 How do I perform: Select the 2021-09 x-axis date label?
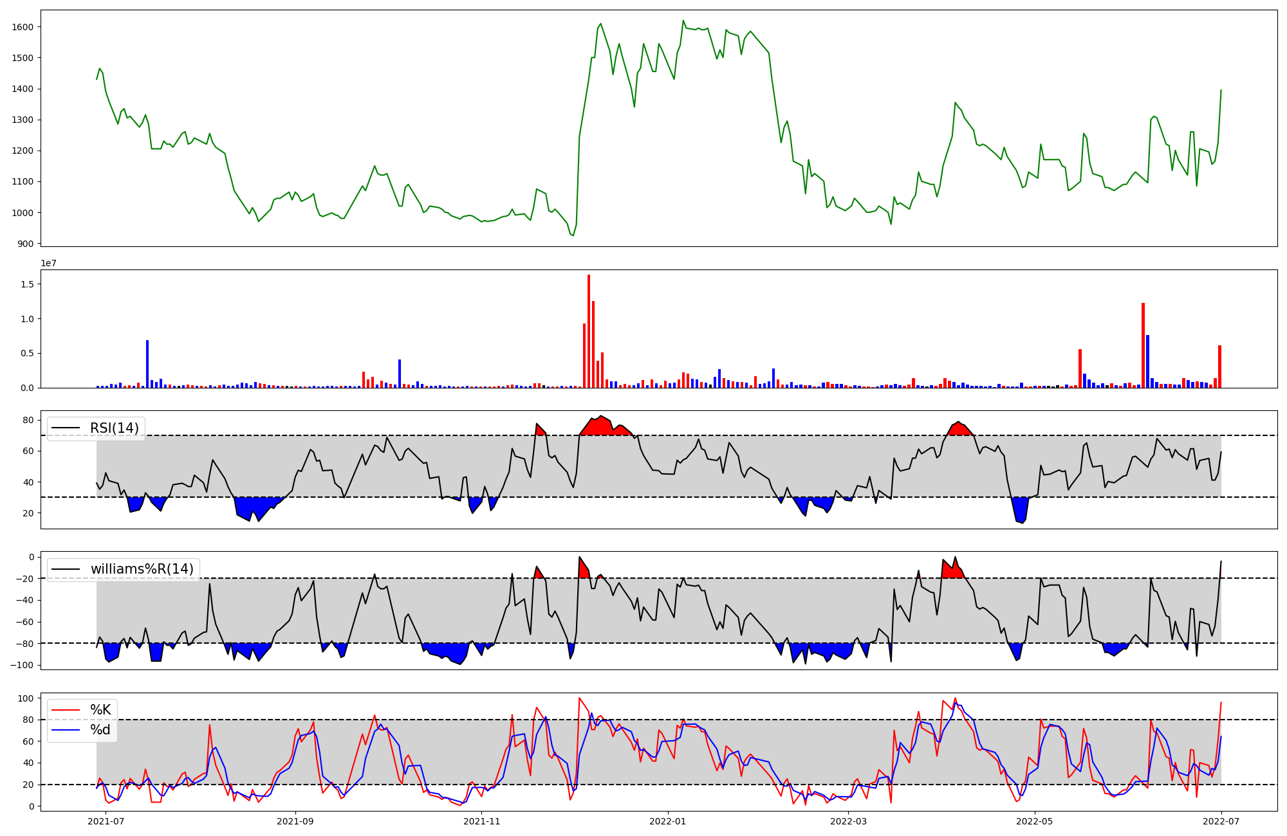point(295,821)
